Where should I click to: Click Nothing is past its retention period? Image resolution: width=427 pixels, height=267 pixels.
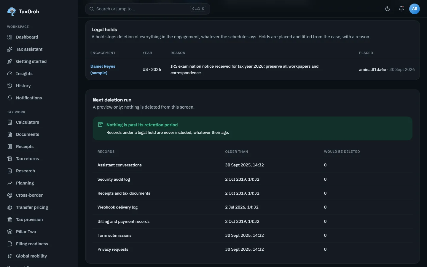click(142, 125)
